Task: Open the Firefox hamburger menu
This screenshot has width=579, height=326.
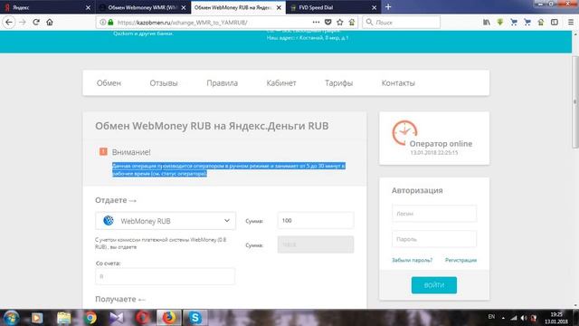Action: tap(571, 22)
